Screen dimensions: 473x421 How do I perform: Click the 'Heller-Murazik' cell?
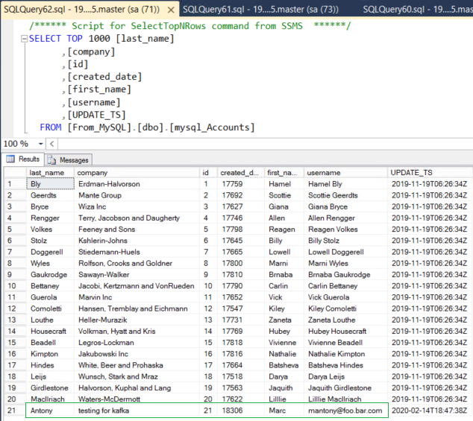point(137,320)
